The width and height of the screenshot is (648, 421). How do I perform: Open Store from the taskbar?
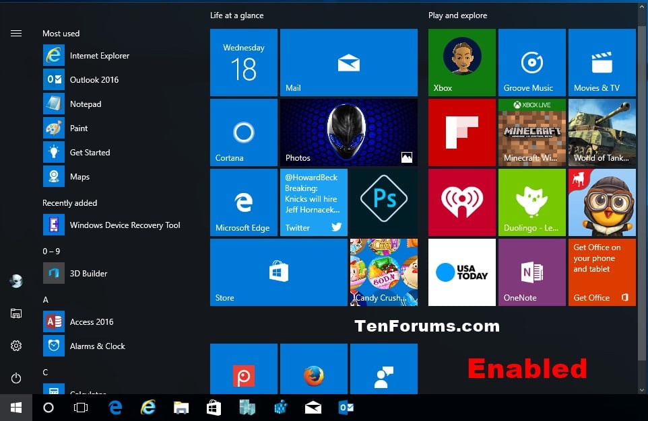tap(214, 408)
